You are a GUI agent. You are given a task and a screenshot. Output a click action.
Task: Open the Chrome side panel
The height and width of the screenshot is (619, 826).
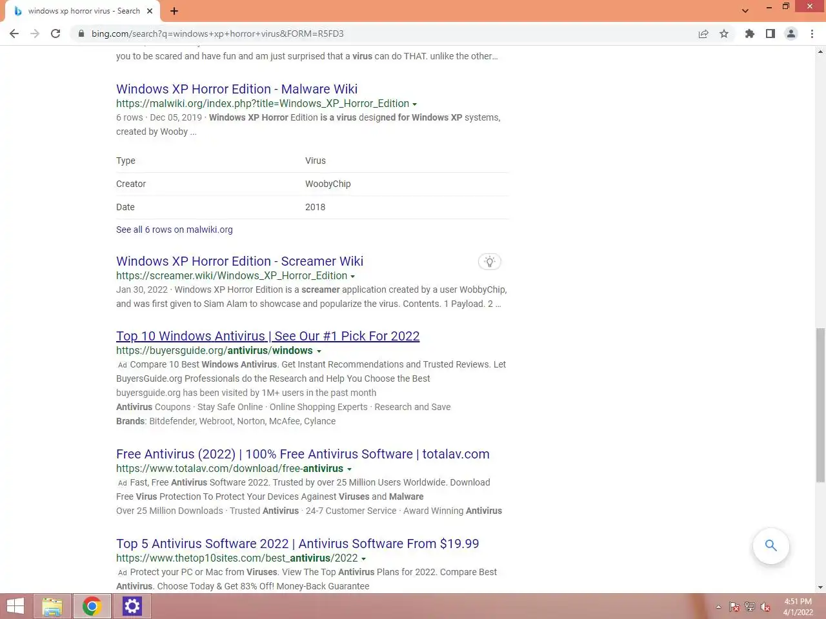(770, 34)
